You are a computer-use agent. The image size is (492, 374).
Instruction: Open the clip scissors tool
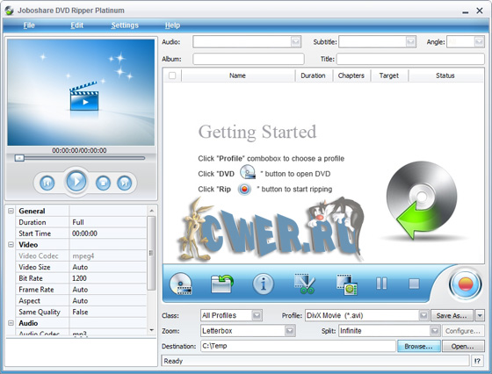point(305,284)
